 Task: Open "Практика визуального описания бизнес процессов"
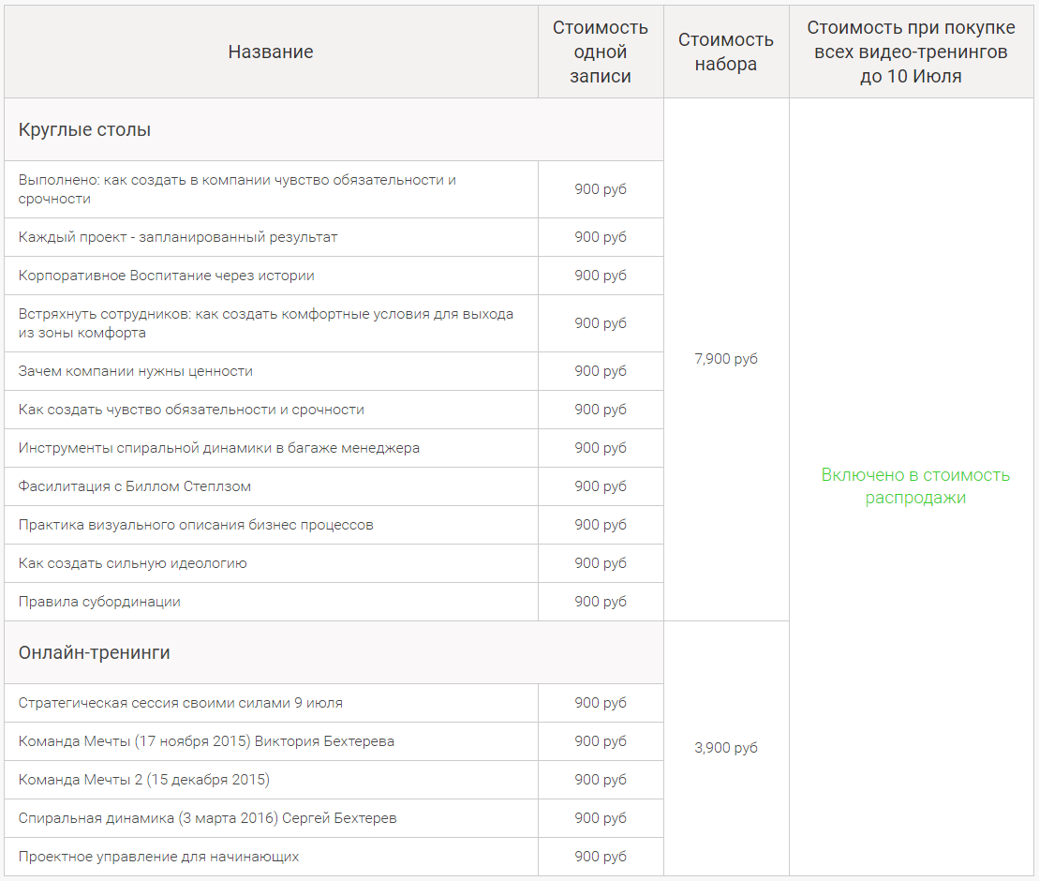[196, 525]
